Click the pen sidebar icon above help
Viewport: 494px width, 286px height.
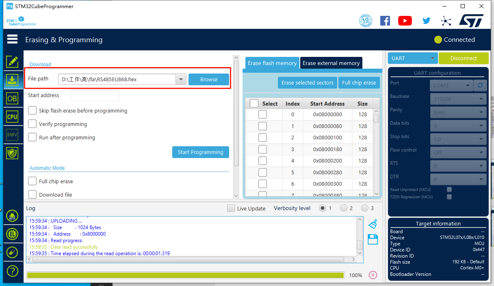click(12, 252)
